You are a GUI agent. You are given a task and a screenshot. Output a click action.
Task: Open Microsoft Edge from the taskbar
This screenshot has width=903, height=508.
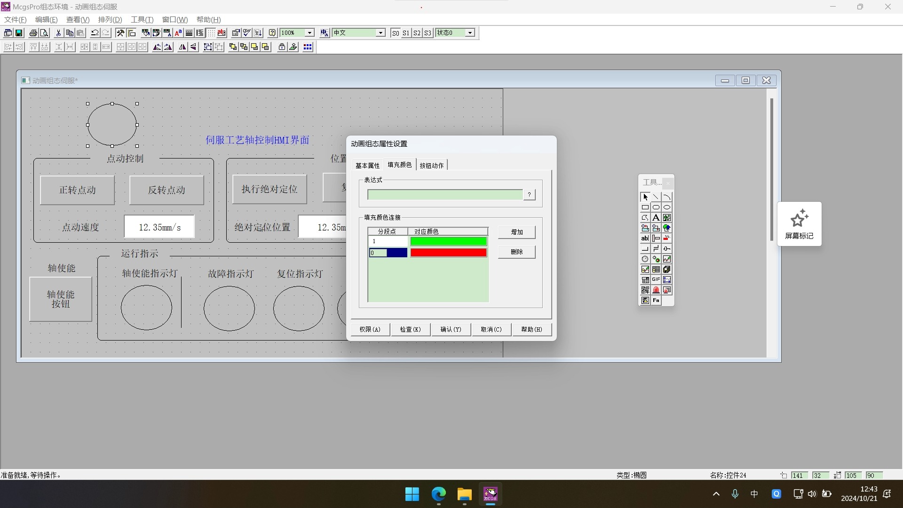(439, 494)
